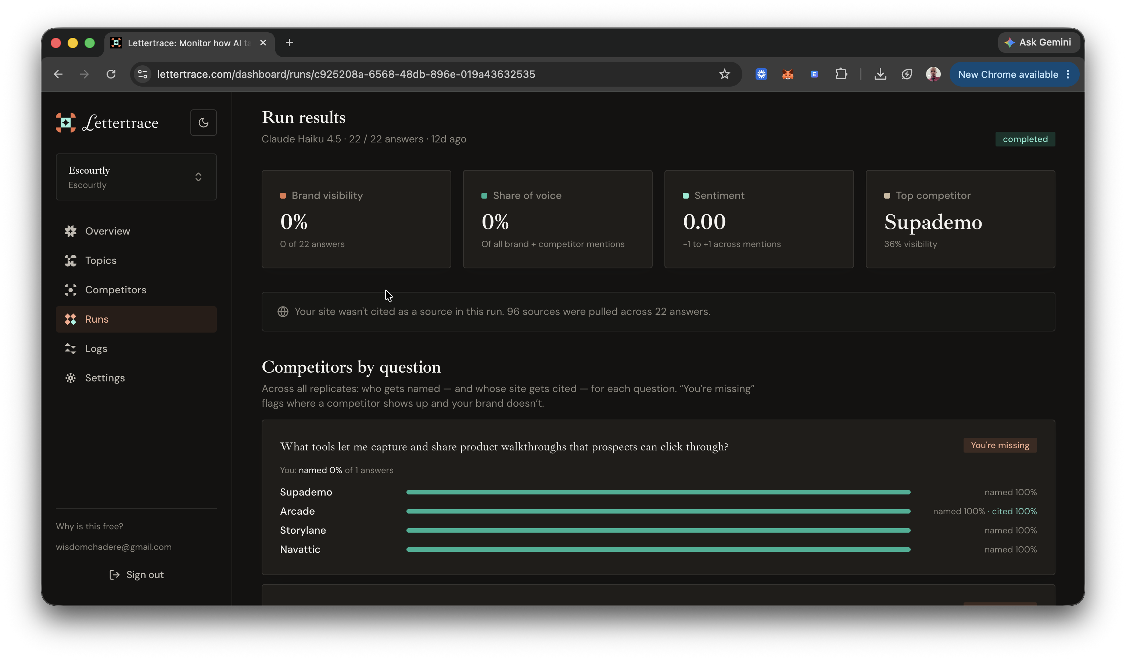The image size is (1126, 660).
Task: Open a new browser tab
Action: coord(290,42)
